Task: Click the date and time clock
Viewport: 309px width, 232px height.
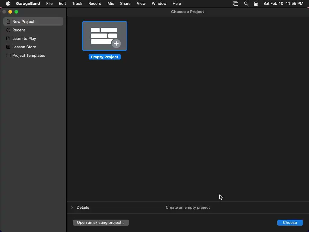Action: (x=283, y=4)
